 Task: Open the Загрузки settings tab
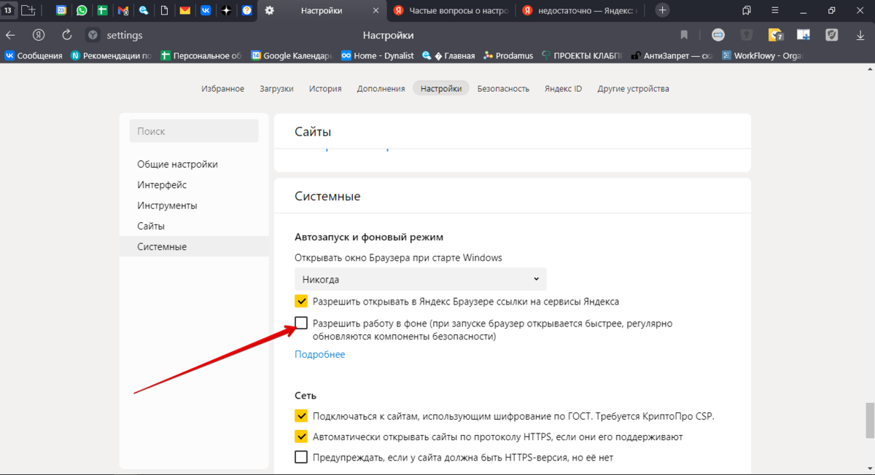point(276,89)
